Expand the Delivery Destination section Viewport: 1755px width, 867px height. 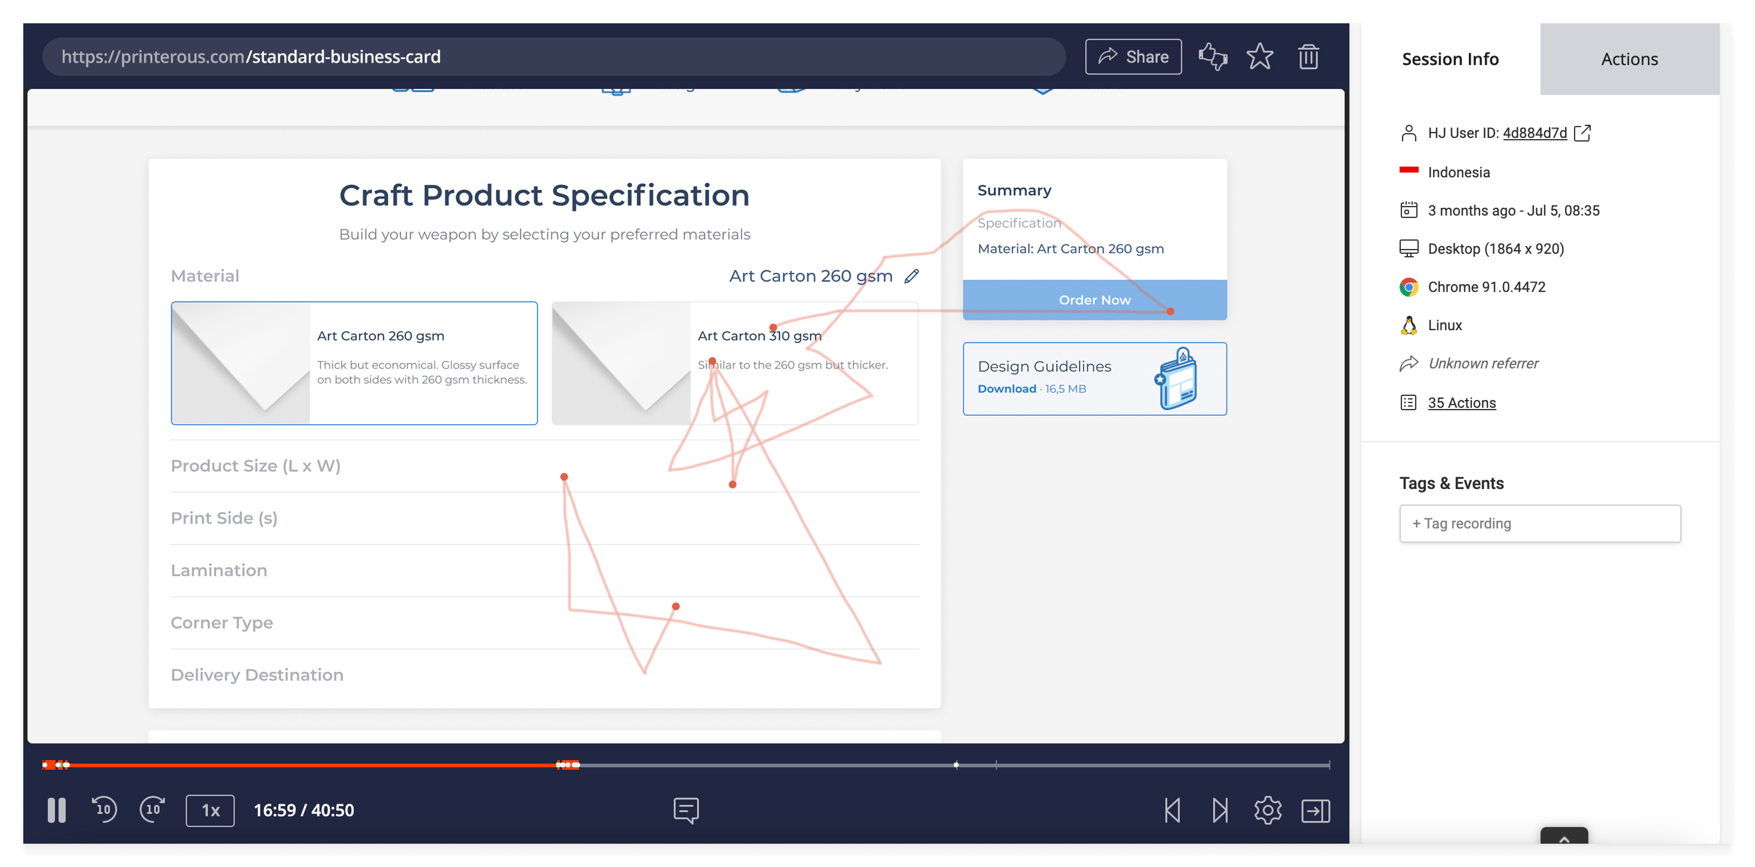coord(544,675)
